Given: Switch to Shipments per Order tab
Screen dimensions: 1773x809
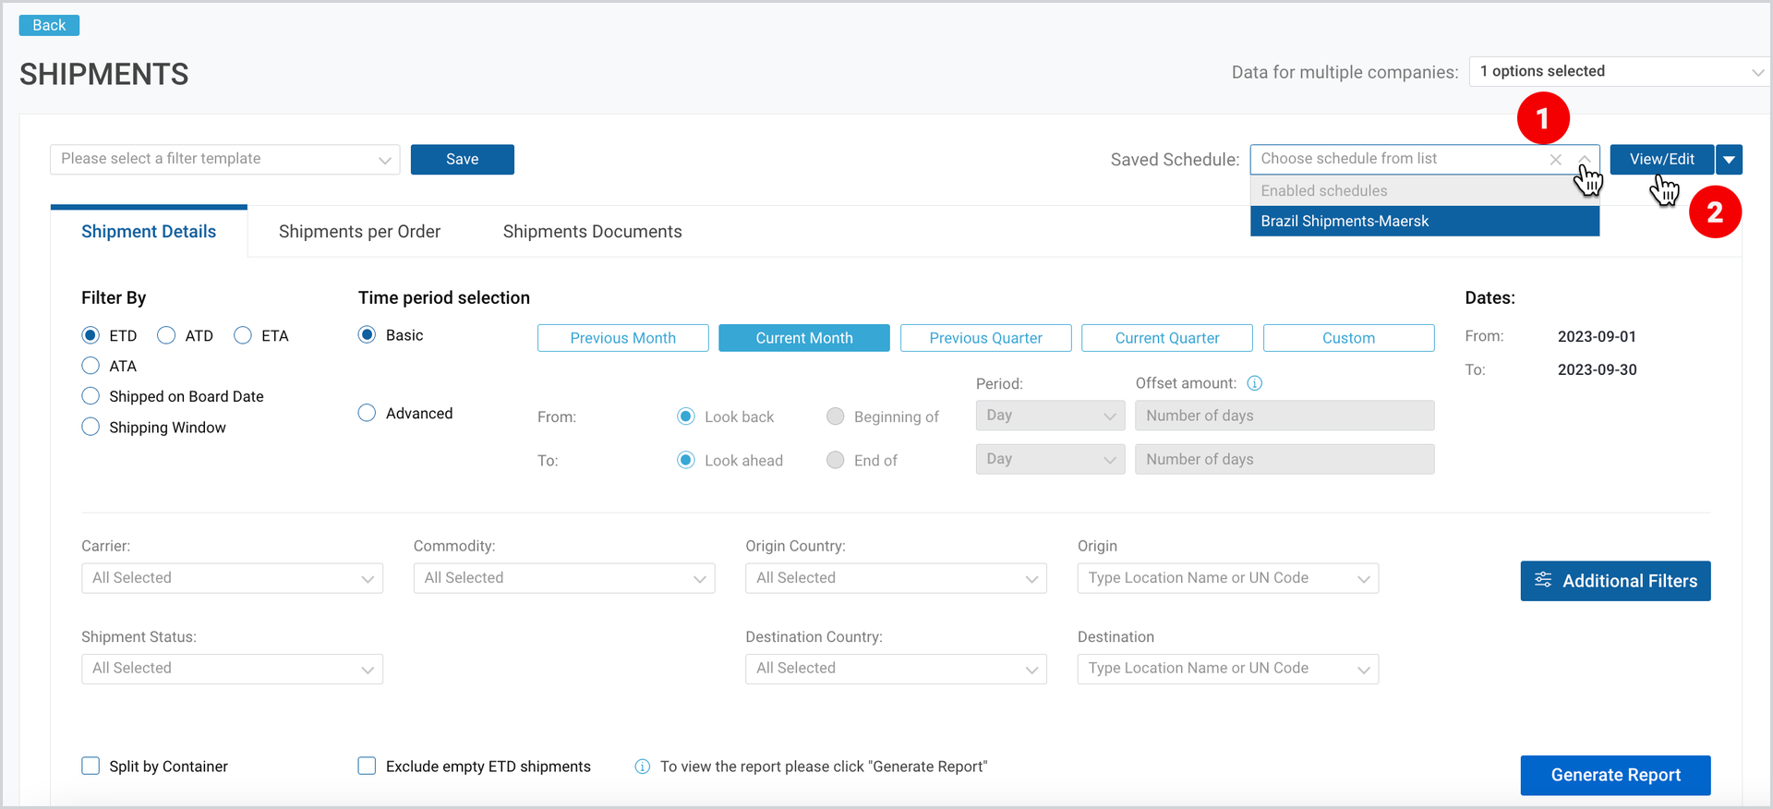Looking at the screenshot, I should point(360,232).
